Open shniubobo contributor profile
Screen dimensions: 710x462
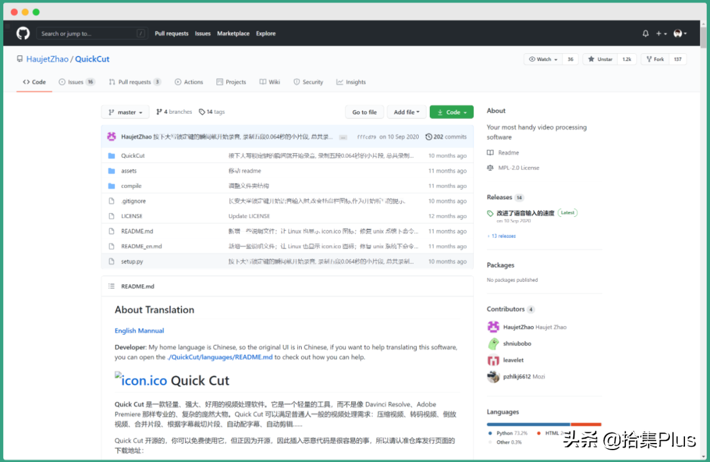(x=517, y=344)
